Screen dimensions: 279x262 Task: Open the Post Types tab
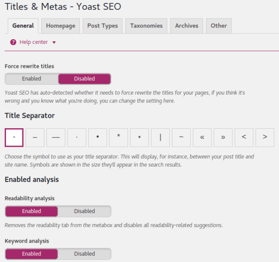[x=102, y=26]
